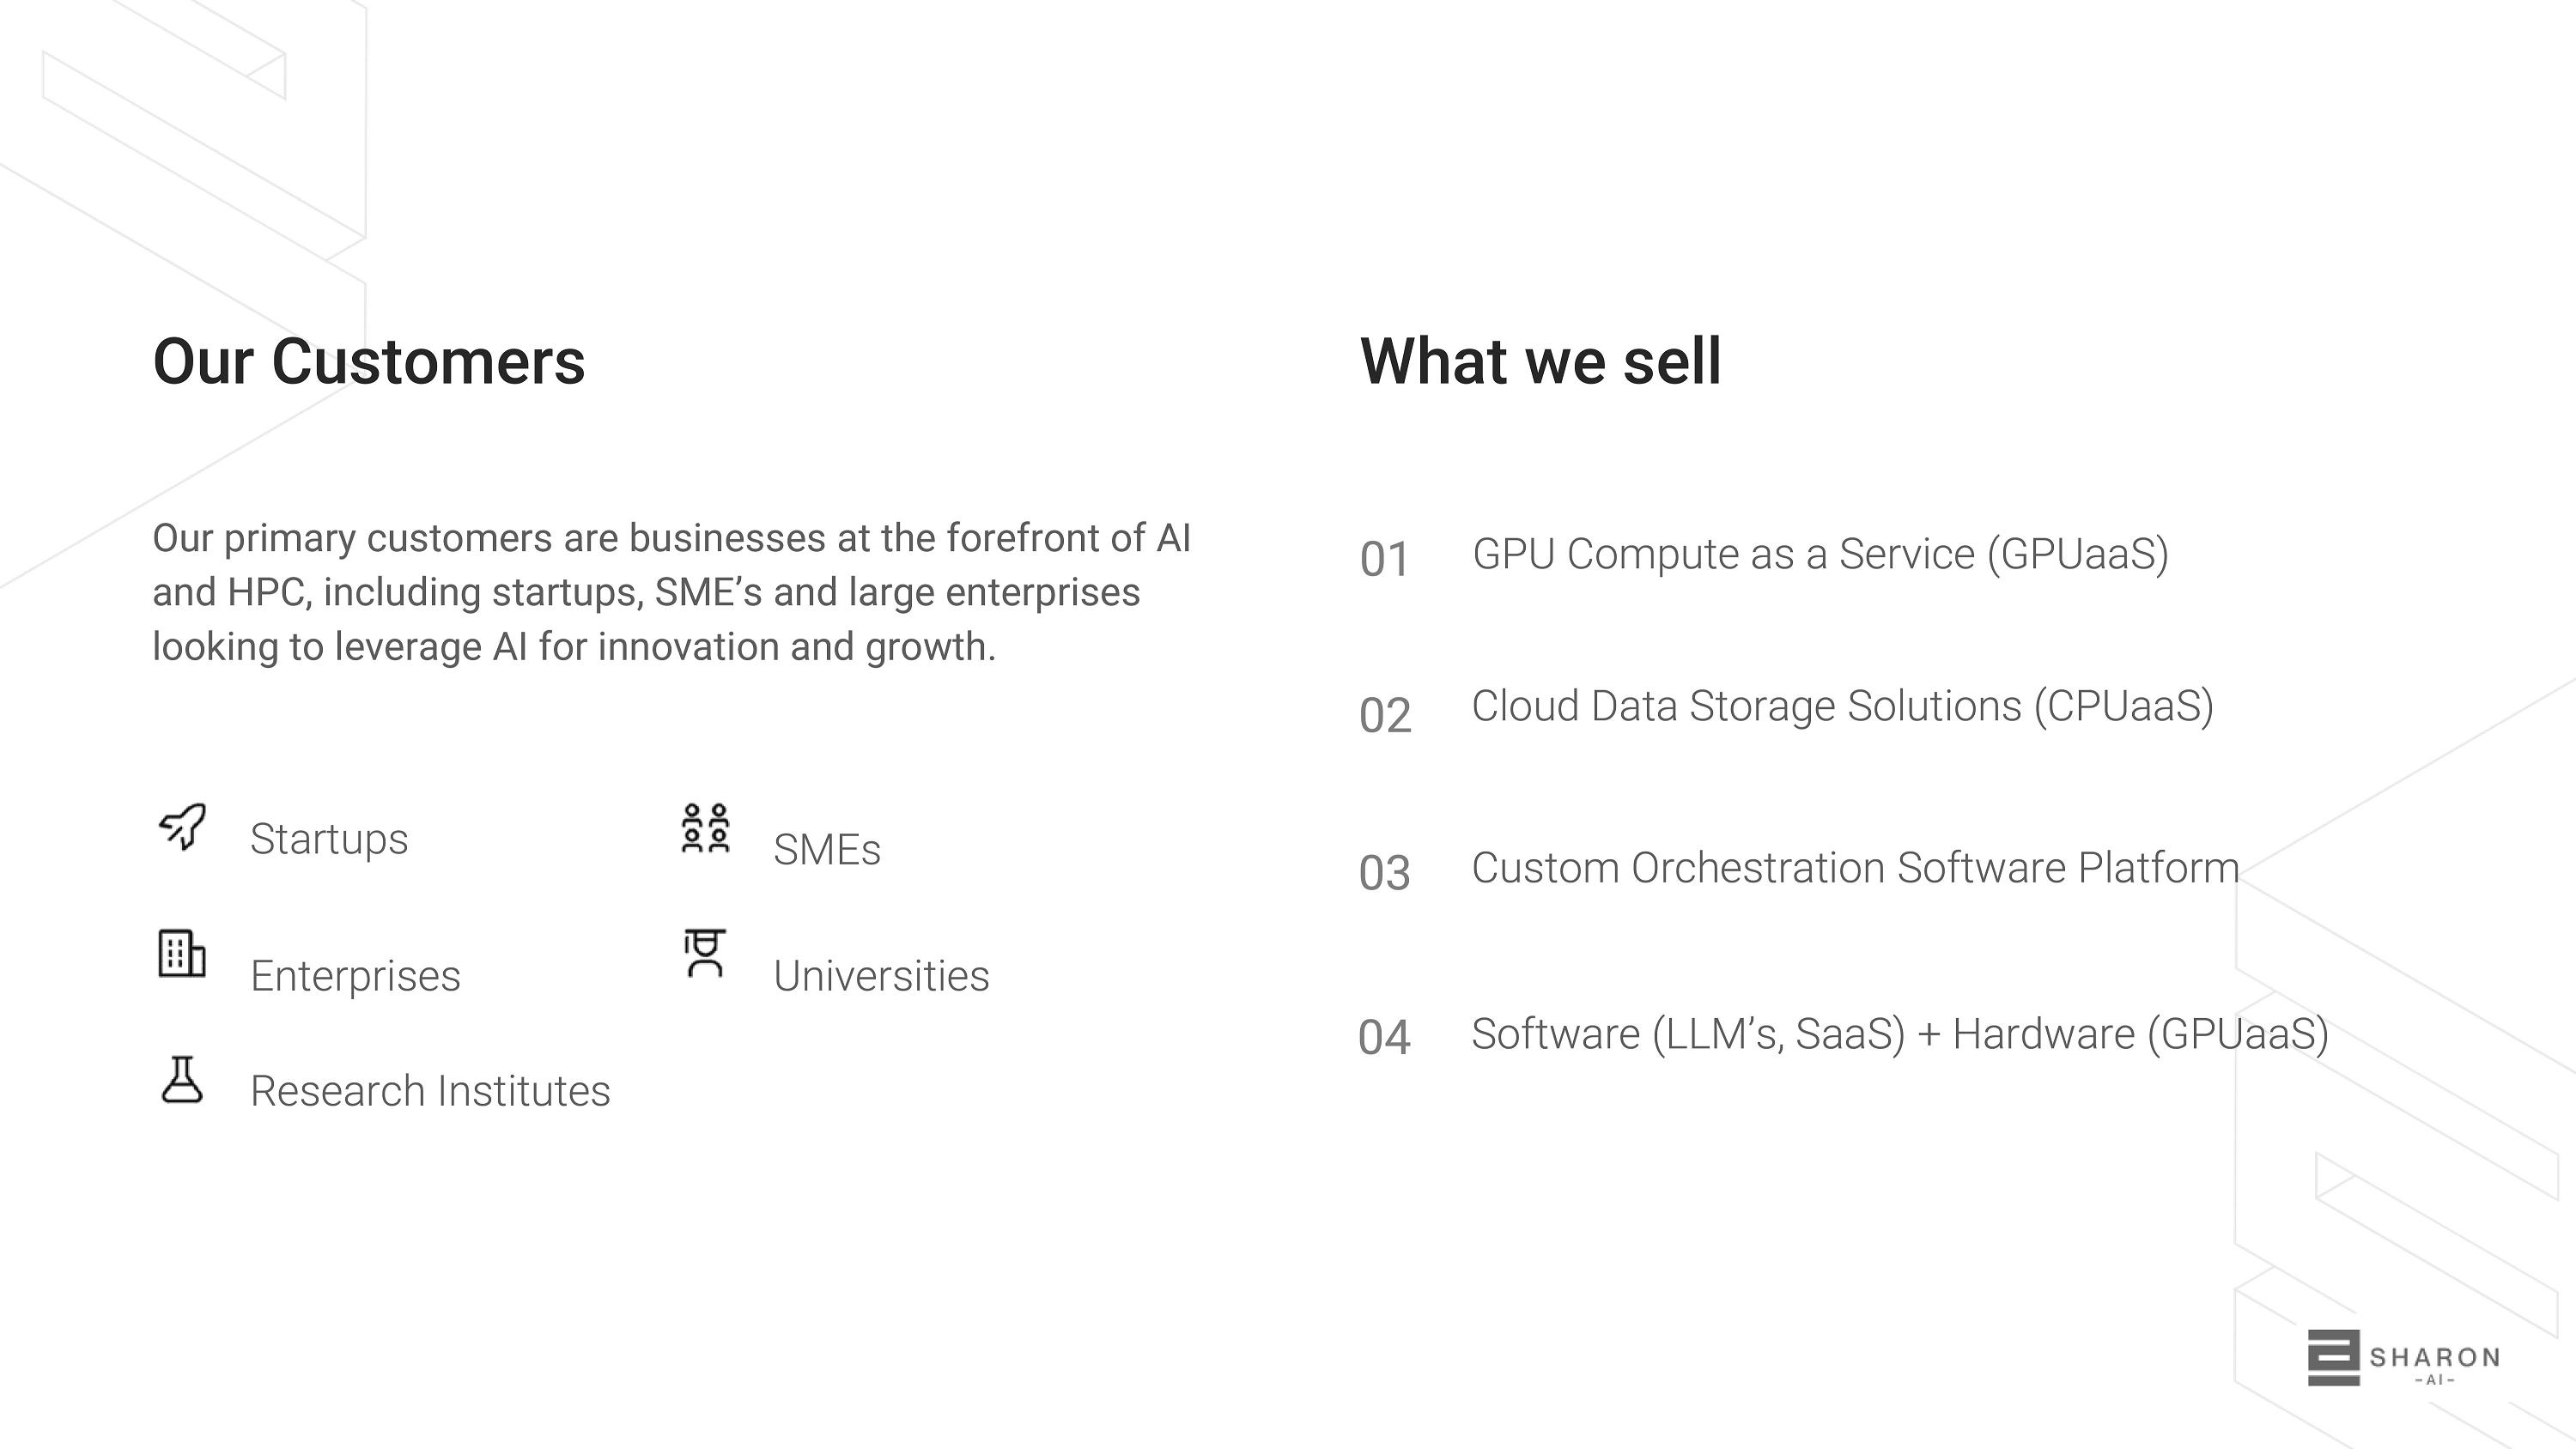This screenshot has width=2576, height=1449.
Task: Select the What we sell heading
Action: (x=1540, y=361)
